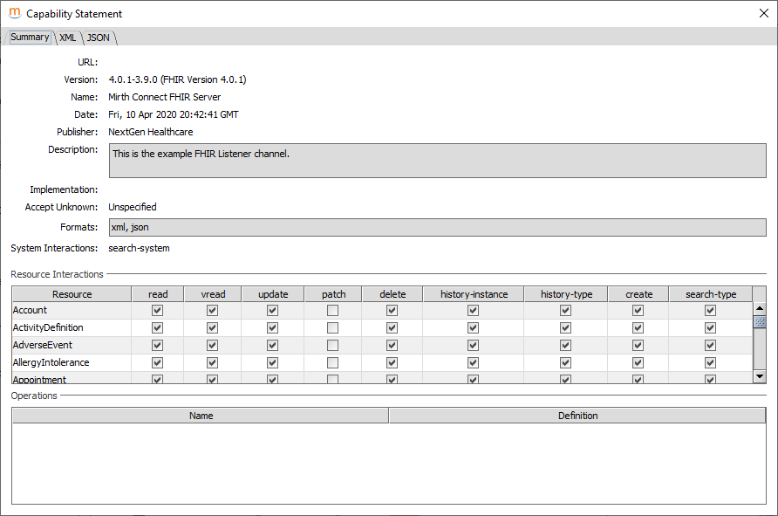Click the Formats field showing xml, json
This screenshot has height=516, width=778.
click(x=438, y=228)
